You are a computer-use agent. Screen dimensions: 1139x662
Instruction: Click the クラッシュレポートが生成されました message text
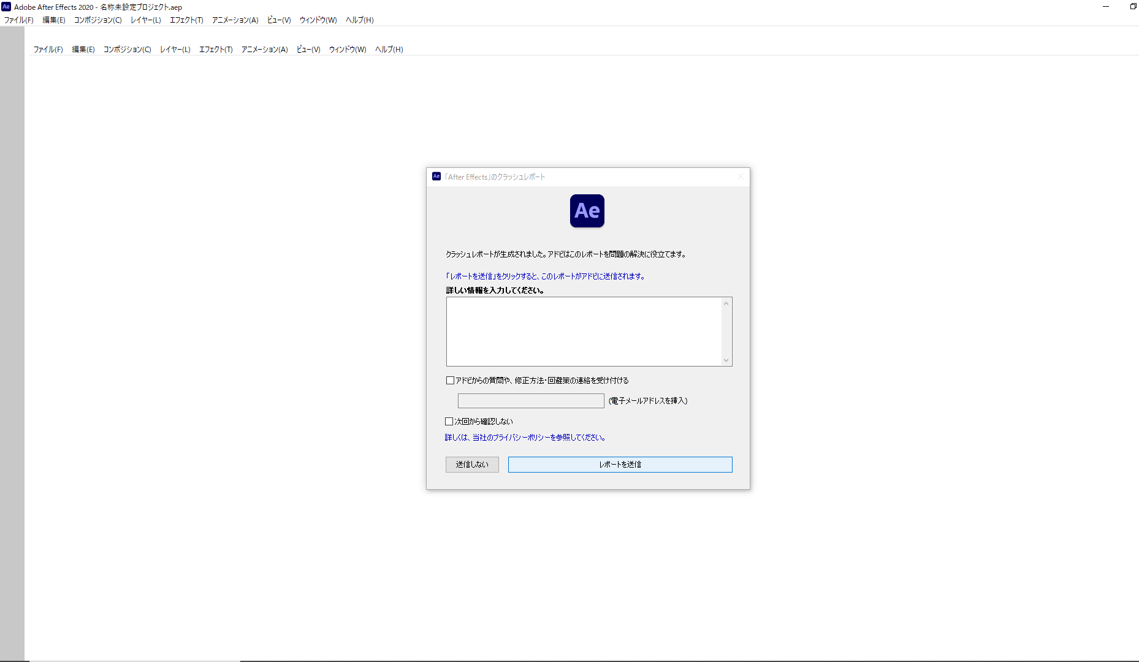point(566,254)
